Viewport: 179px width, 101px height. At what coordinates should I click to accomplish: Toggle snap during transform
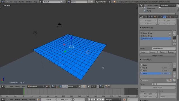(98, 86)
